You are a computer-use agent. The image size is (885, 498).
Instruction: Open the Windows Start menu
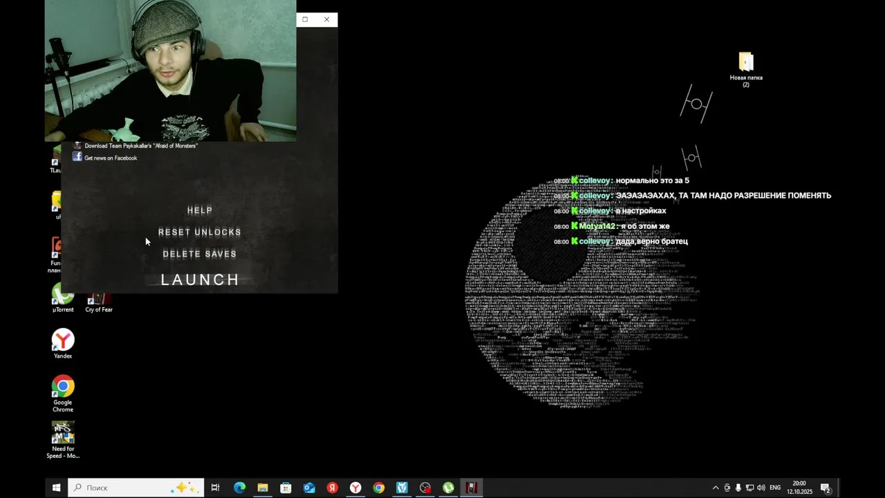[56, 488]
